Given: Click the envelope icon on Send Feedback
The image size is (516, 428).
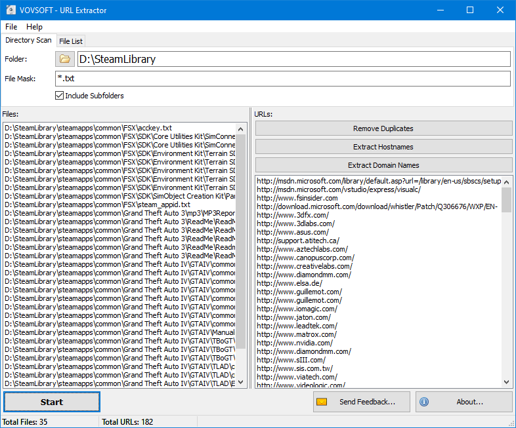Looking at the screenshot, I should [x=322, y=402].
